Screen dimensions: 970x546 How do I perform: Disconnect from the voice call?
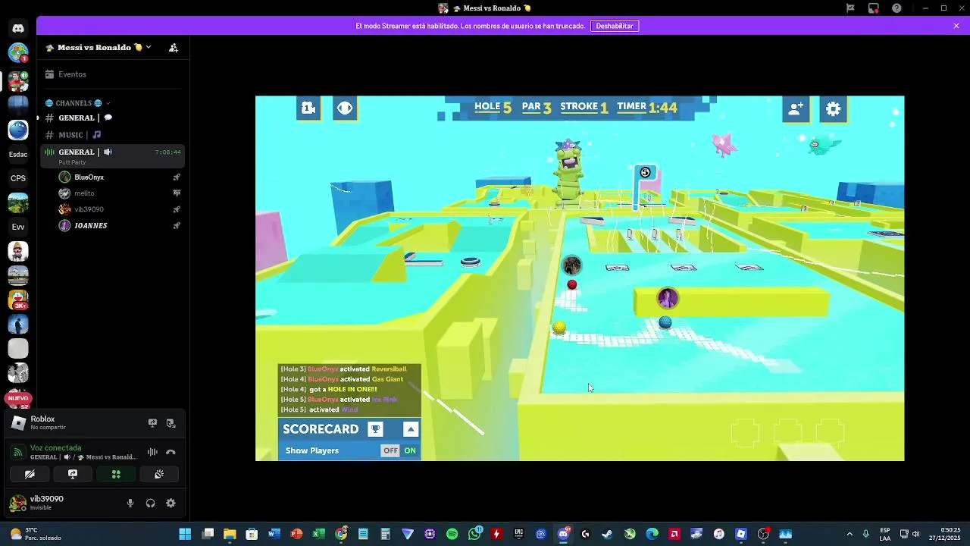pos(171,452)
